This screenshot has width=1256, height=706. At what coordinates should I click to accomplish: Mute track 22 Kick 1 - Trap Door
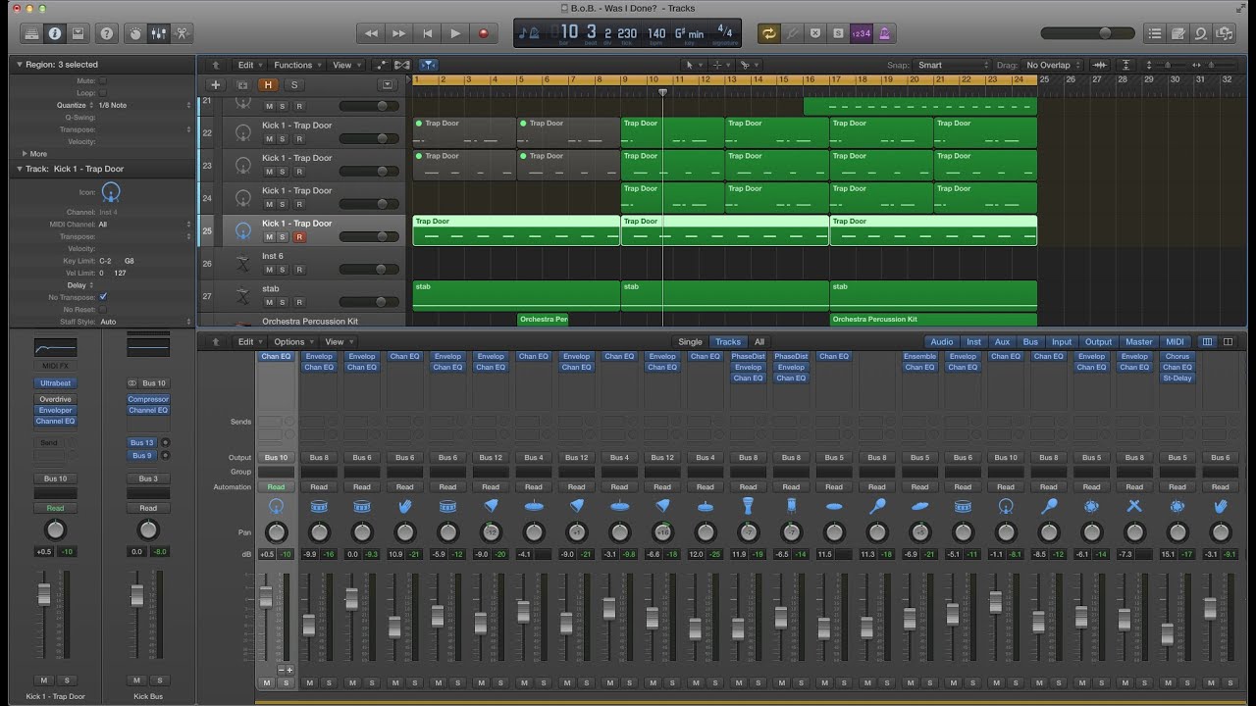point(268,138)
